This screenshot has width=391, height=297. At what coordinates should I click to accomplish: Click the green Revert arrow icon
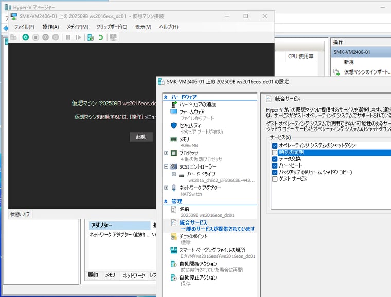point(101,38)
